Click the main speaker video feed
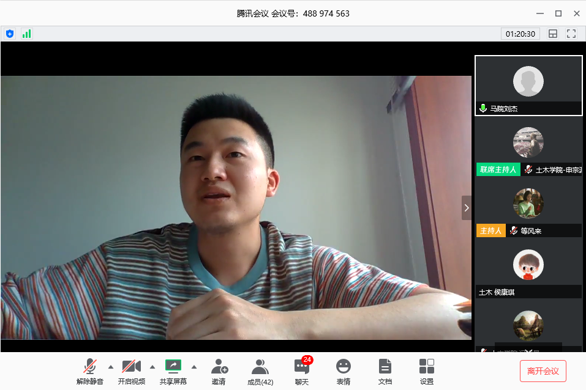The image size is (586, 390). (236, 207)
